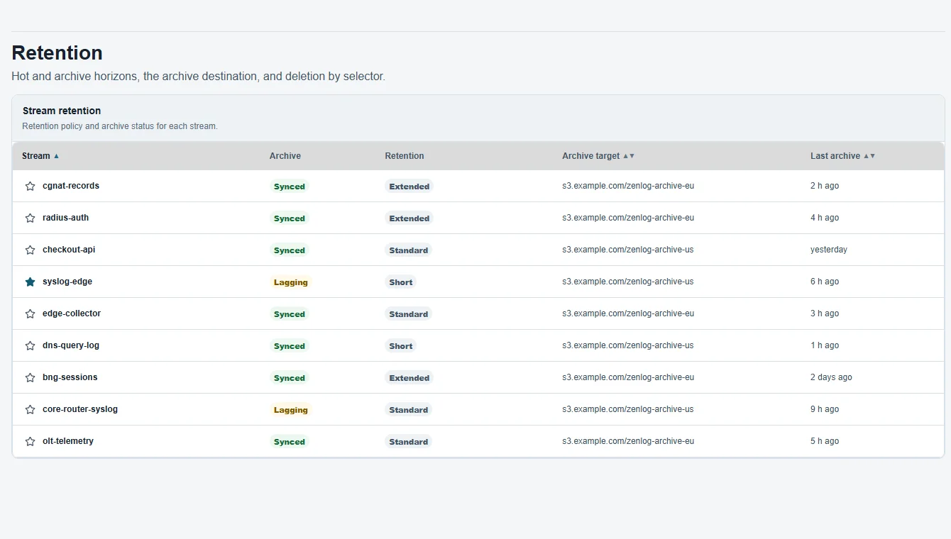This screenshot has width=951, height=539.
Task: Open the cgnat-records stream name
Action: pyautogui.click(x=71, y=186)
